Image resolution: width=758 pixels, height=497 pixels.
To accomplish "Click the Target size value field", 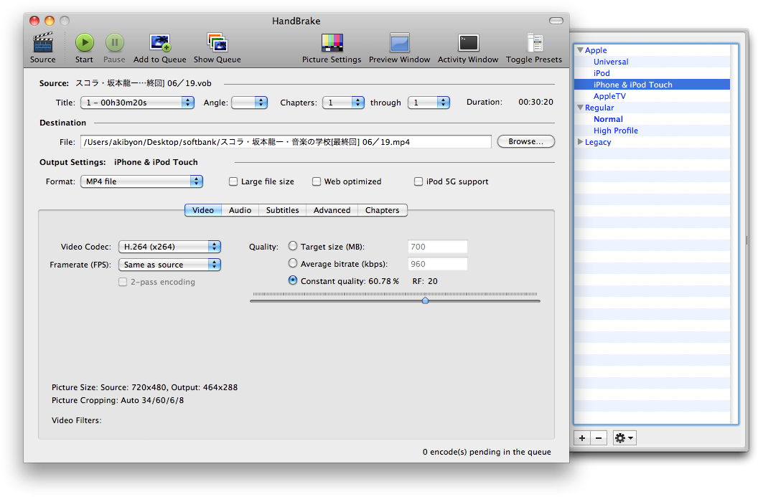I will point(437,247).
